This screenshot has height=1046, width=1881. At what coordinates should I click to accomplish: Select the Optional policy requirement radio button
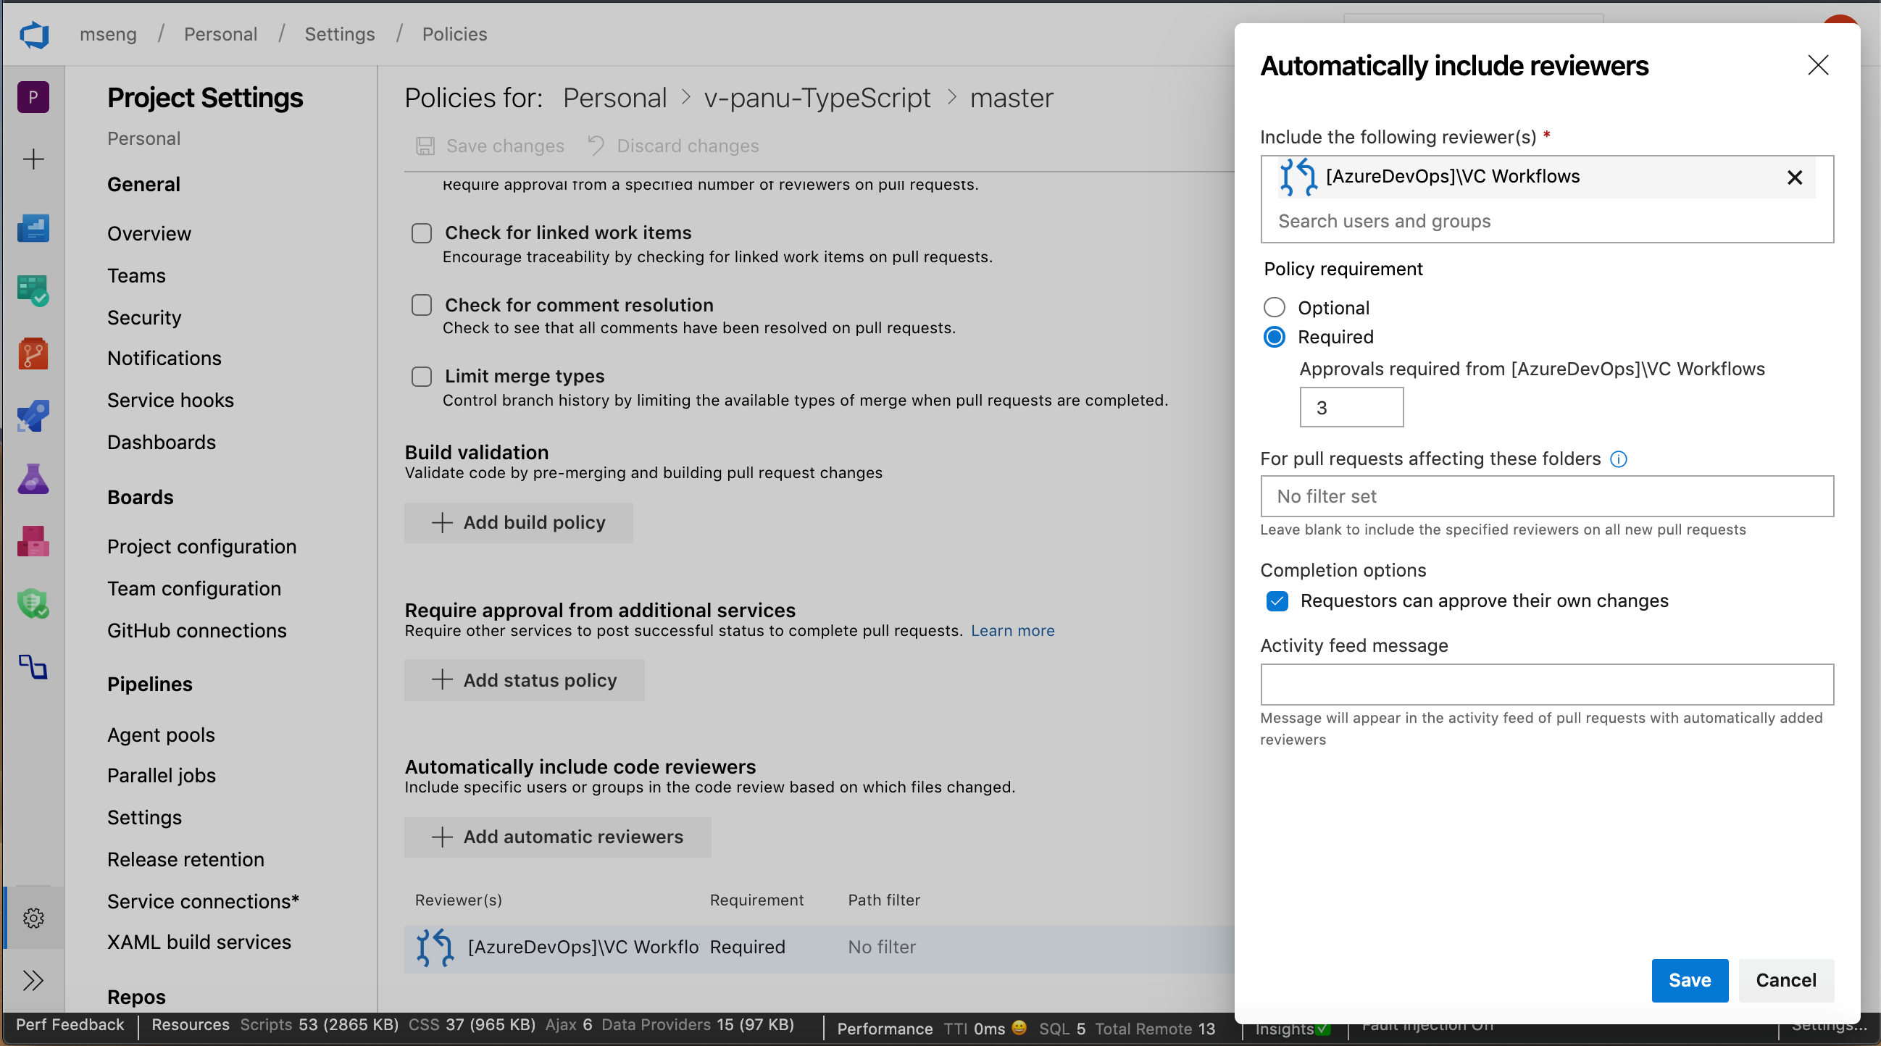tap(1275, 306)
